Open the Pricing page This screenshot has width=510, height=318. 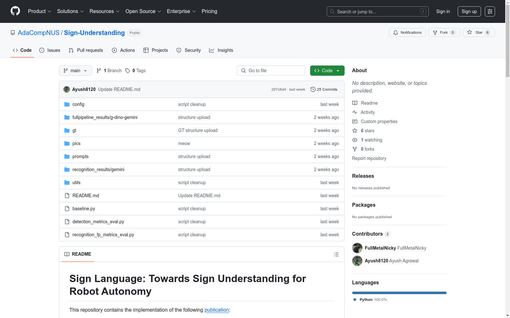pyautogui.click(x=209, y=11)
